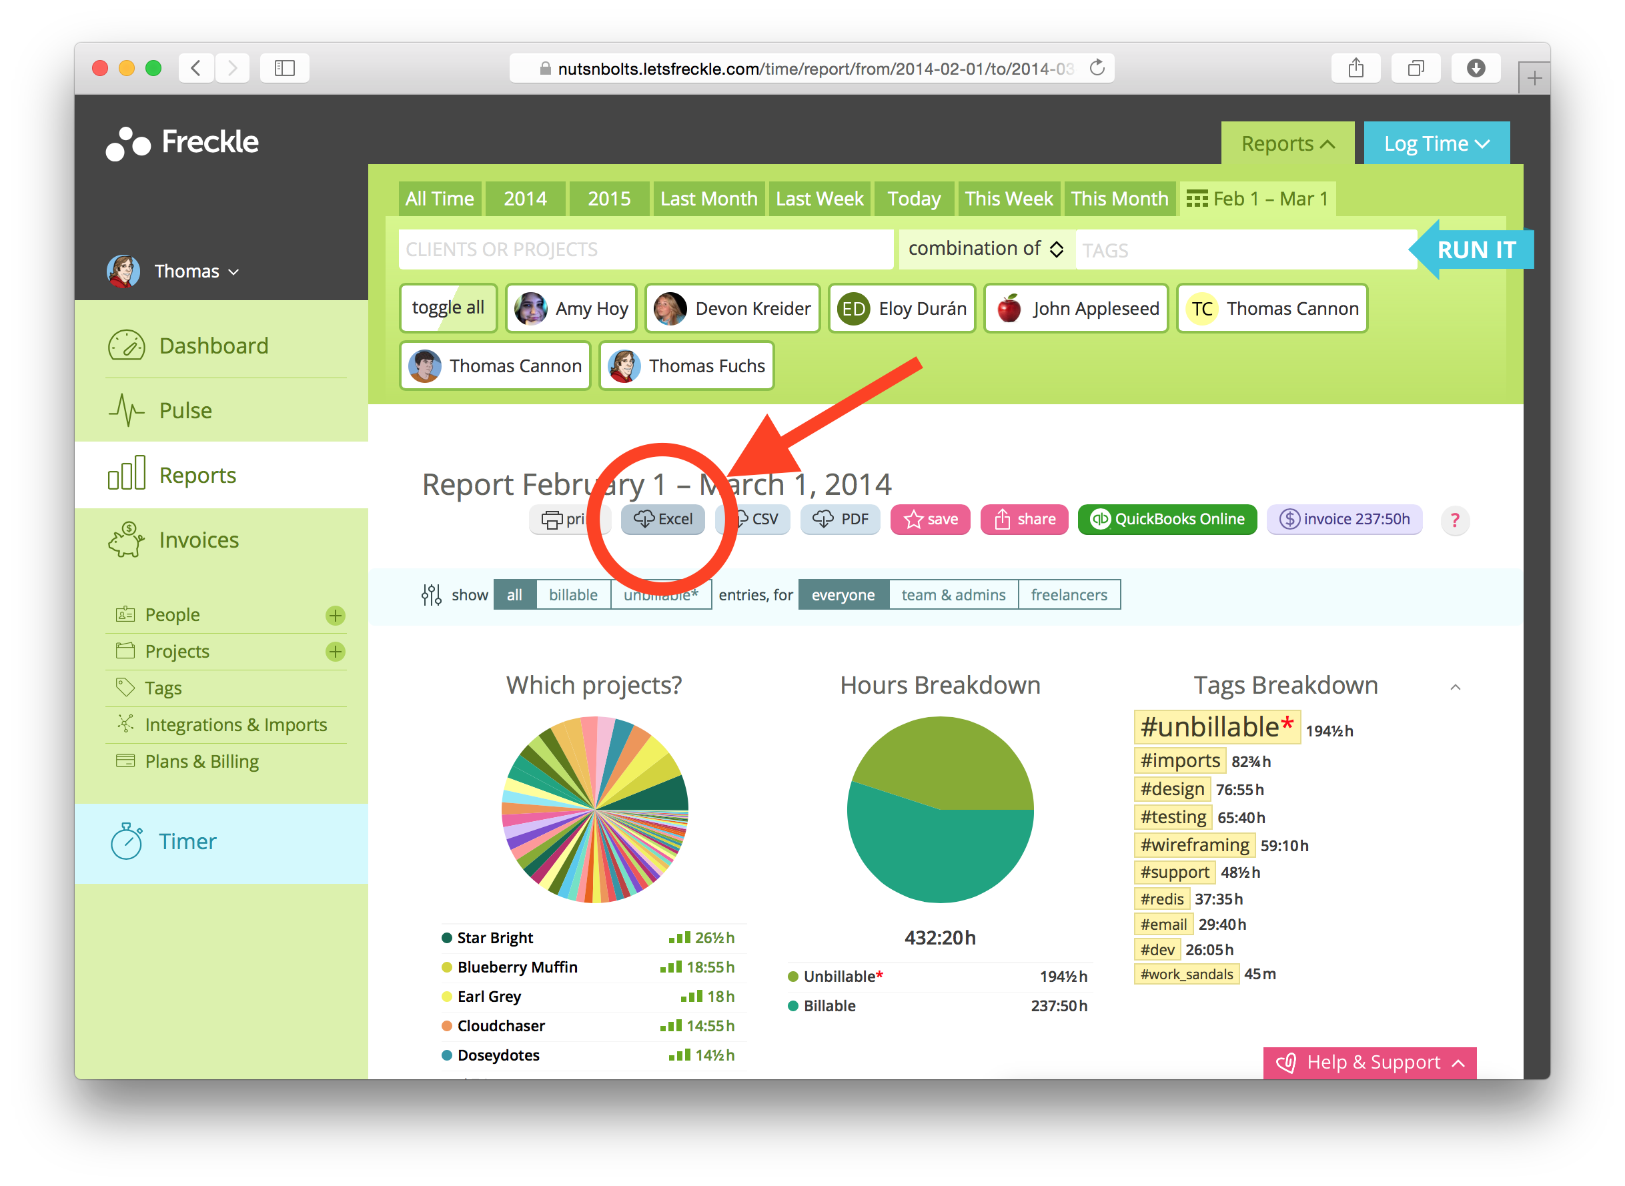1625x1186 pixels.
Task: Open the combination of selector
Action: [x=985, y=249]
